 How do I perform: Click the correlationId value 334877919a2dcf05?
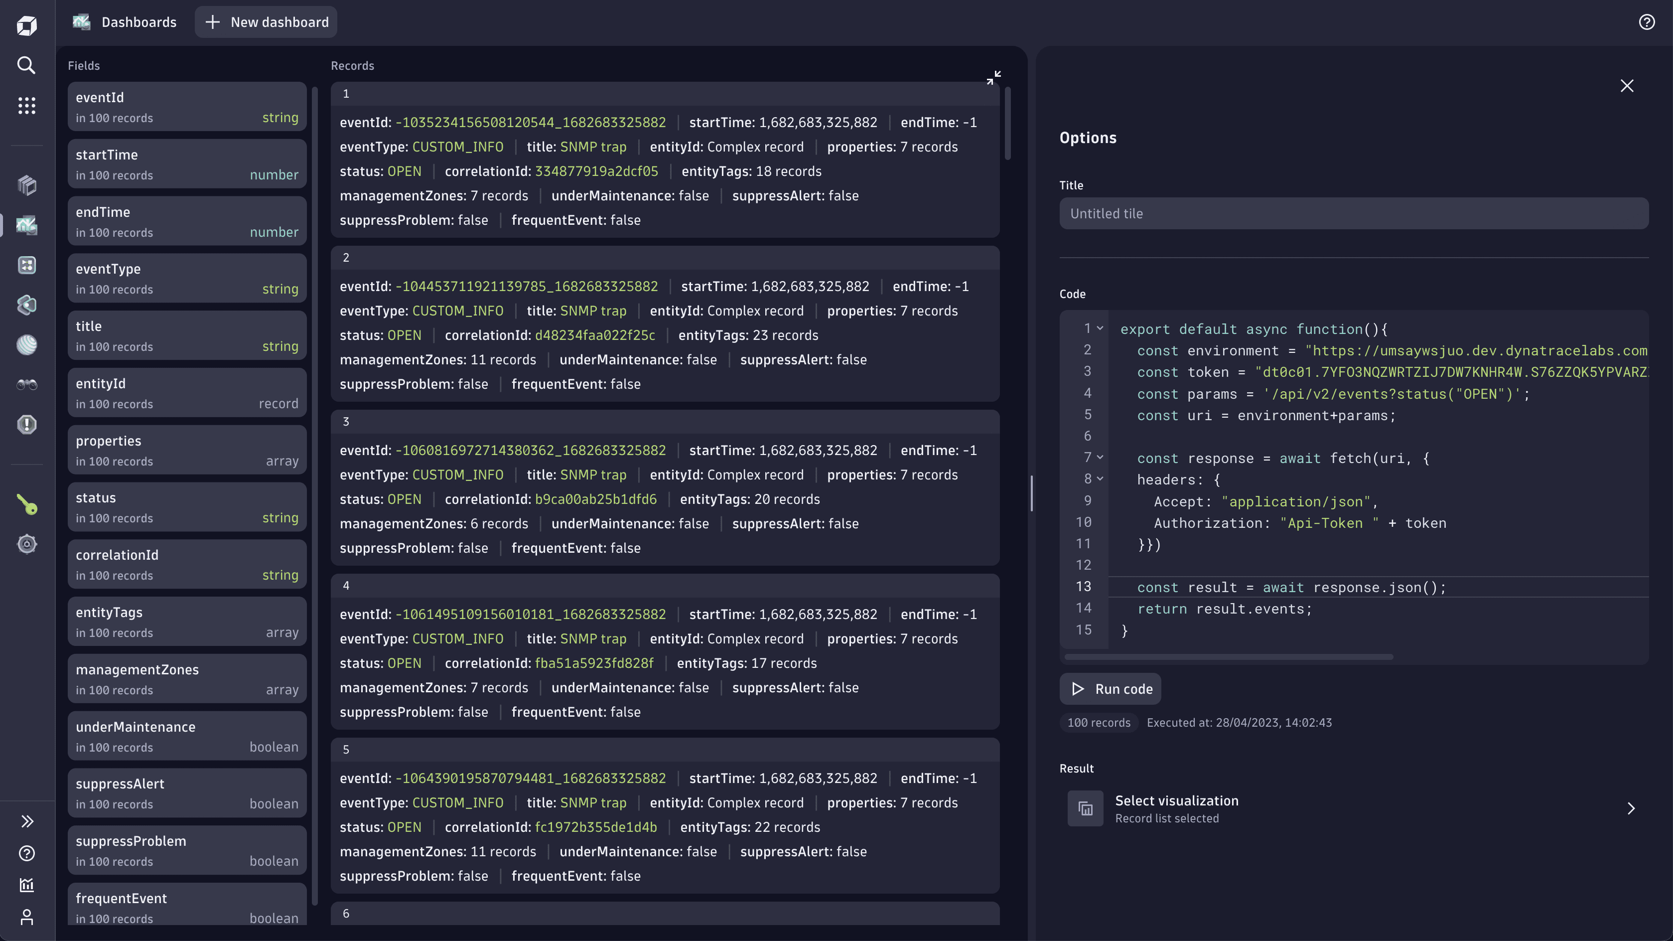click(x=596, y=171)
